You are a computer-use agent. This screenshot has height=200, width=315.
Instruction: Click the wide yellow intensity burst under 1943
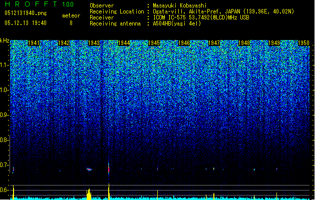point(89,194)
